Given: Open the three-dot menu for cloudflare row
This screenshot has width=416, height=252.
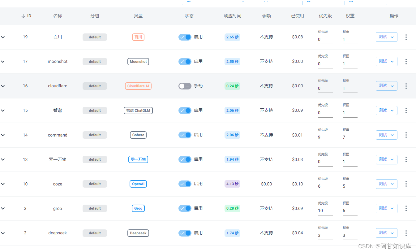Looking at the screenshot, I should tap(406, 86).
